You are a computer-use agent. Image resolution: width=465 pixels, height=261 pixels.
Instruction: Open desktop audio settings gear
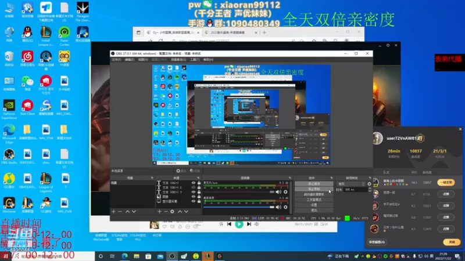coord(285,207)
